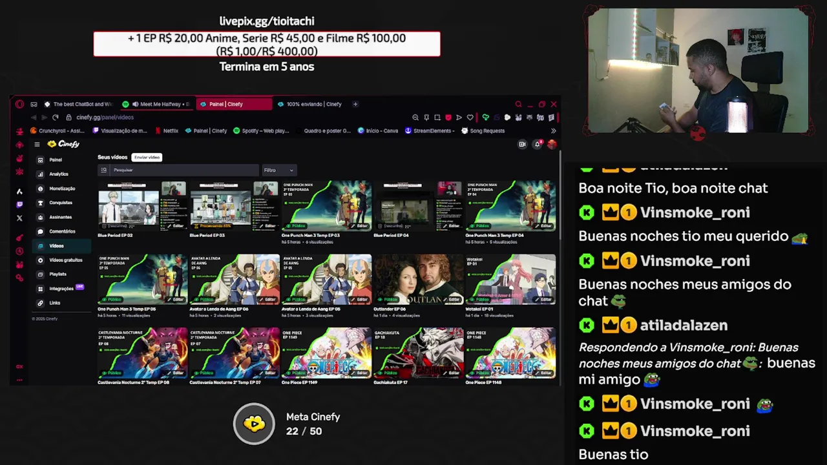Click the Twitch icon in Opera sidebar
This screenshot has height=465, width=827.
[19, 205]
